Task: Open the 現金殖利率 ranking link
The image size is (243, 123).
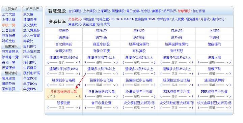Action: 32,52
